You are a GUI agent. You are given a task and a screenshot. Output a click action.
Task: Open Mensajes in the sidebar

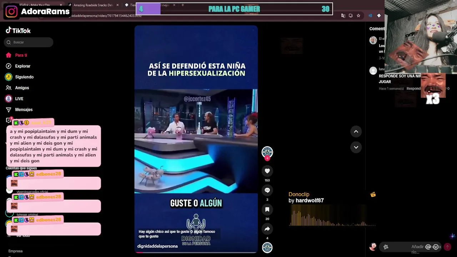[24, 110]
